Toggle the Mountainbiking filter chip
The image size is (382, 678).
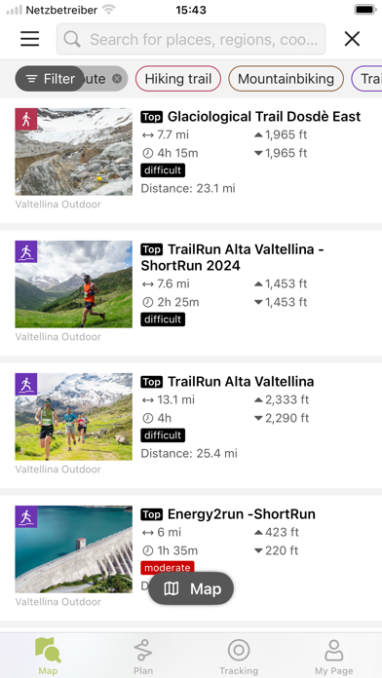click(286, 79)
